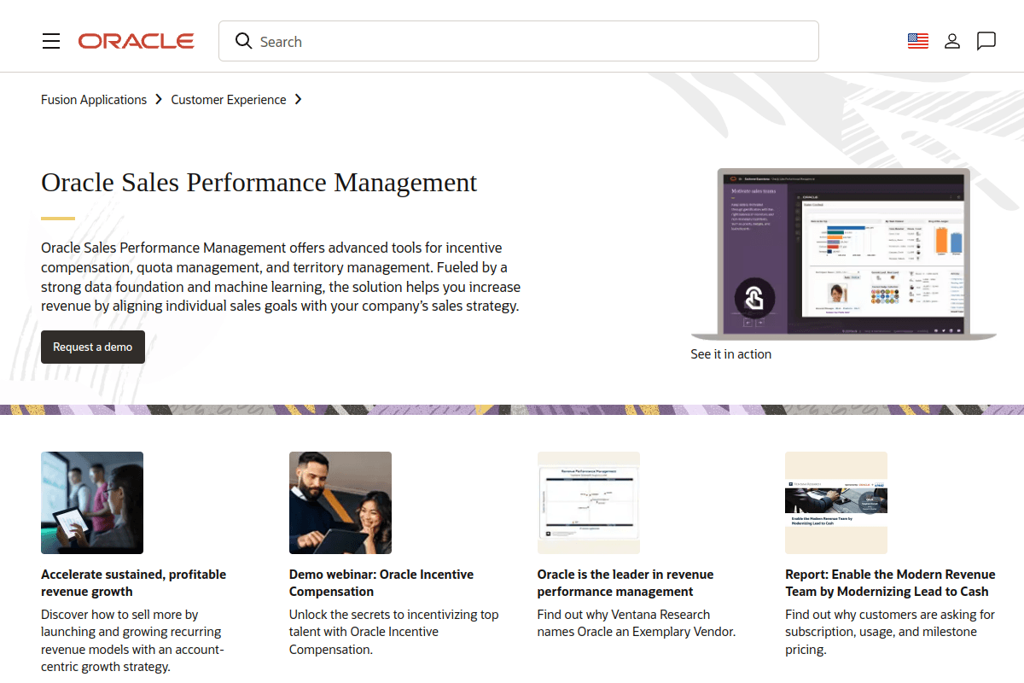This screenshot has height=683, width=1024.
Task: Click text 'Discover how to sell more by'
Action: (119, 615)
